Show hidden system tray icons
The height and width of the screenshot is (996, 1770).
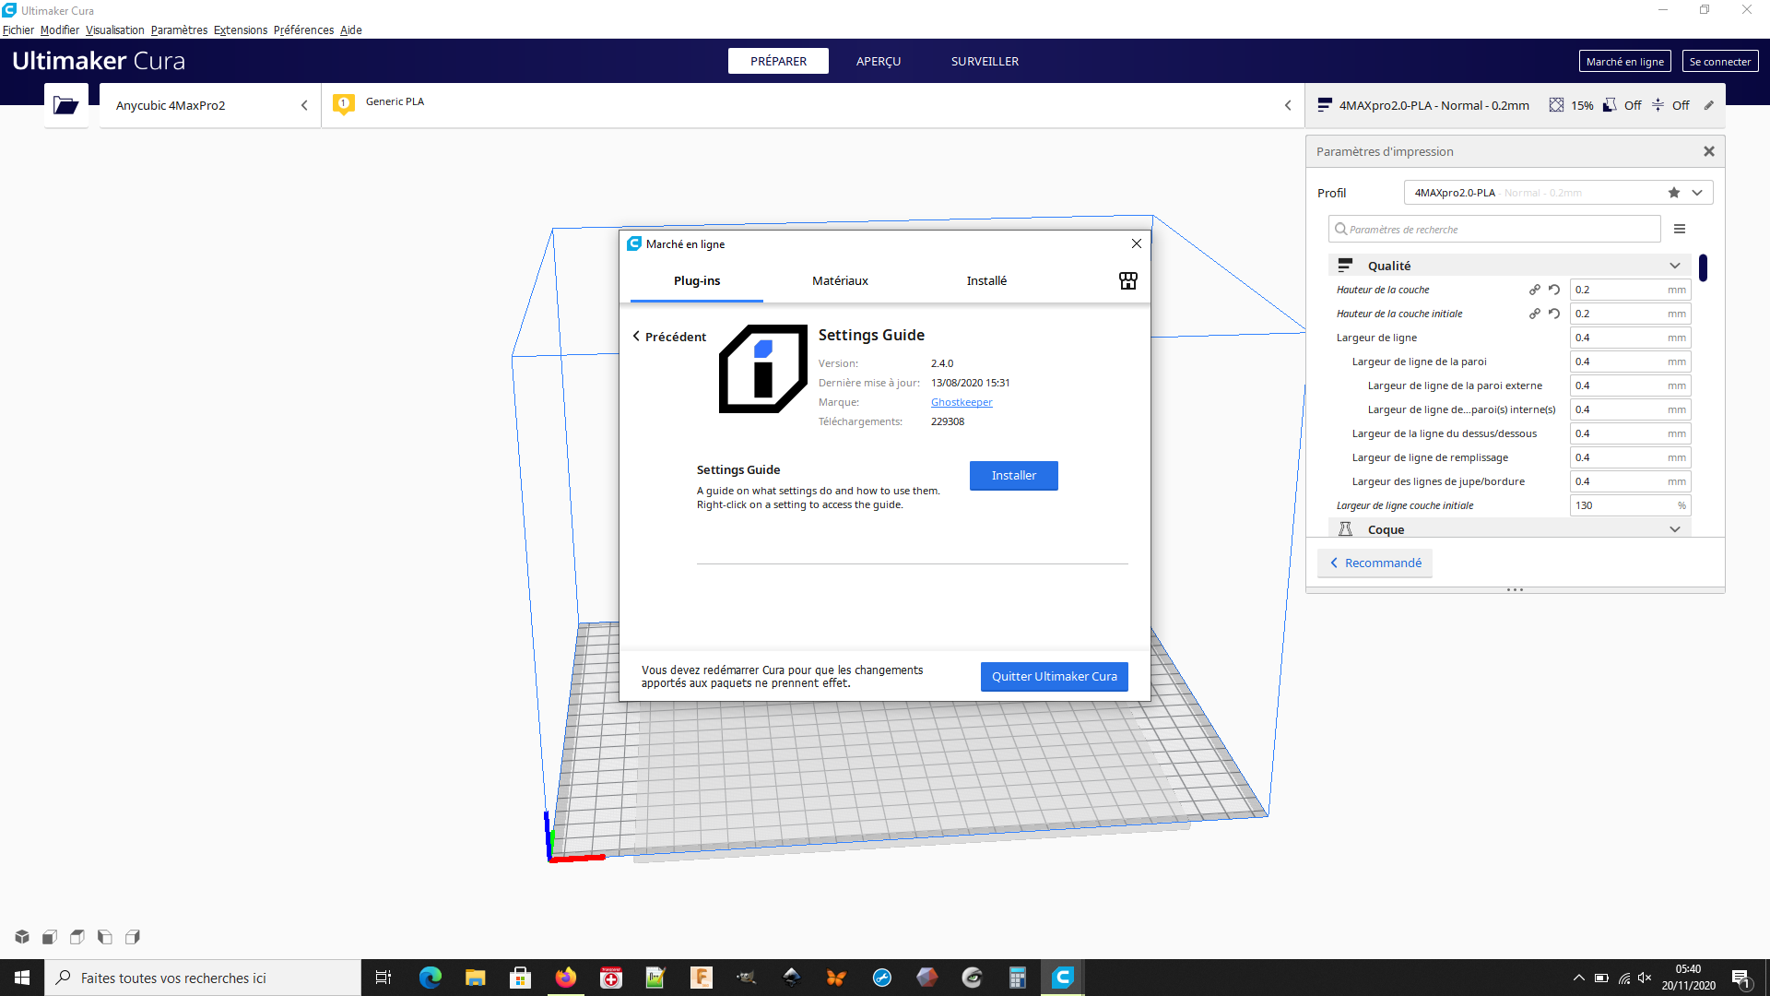pyautogui.click(x=1579, y=978)
